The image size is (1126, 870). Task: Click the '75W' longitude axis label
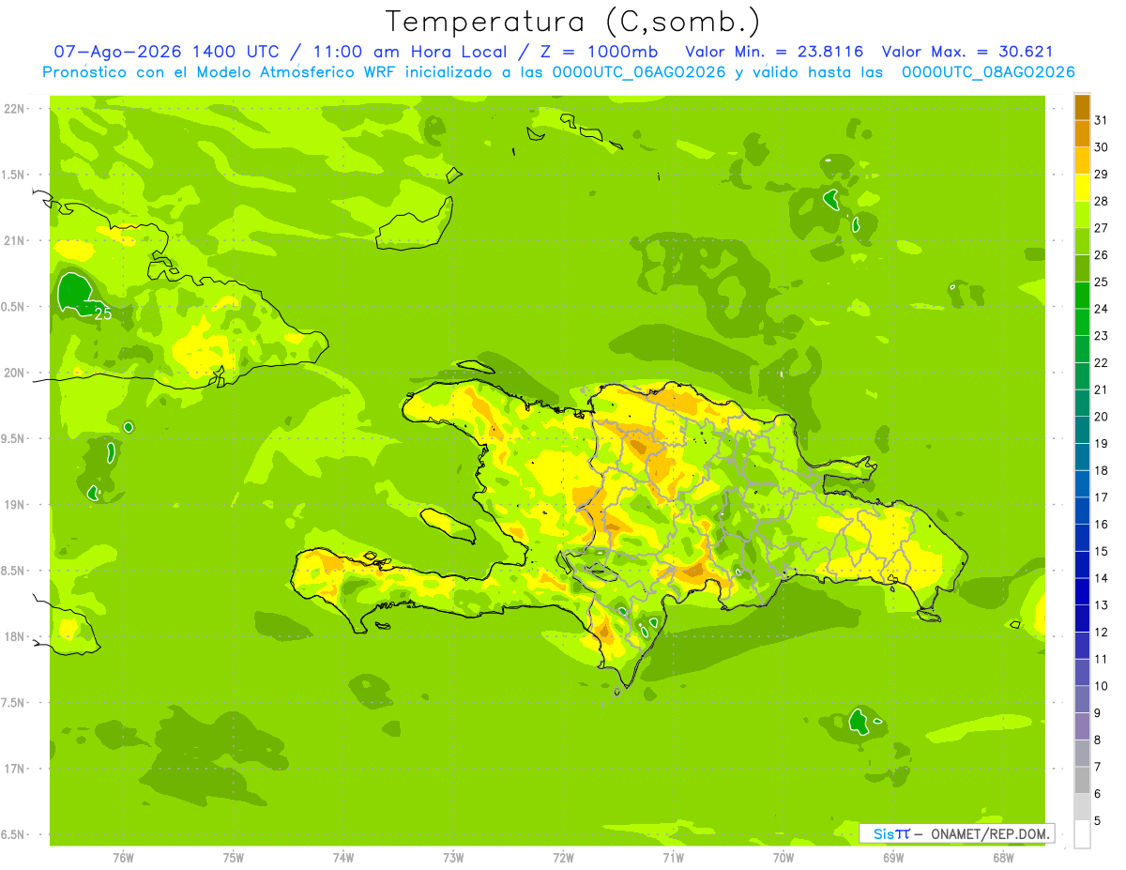click(234, 859)
